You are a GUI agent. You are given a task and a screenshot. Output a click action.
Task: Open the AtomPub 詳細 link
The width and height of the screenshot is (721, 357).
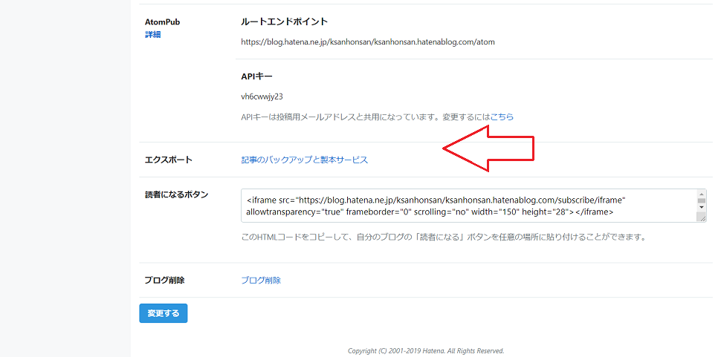pos(152,34)
